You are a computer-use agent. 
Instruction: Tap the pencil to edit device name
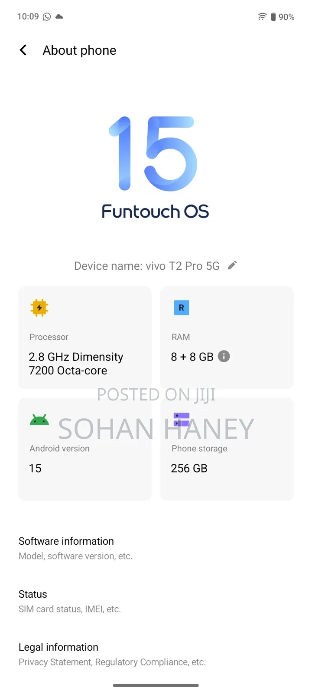(232, 265)
